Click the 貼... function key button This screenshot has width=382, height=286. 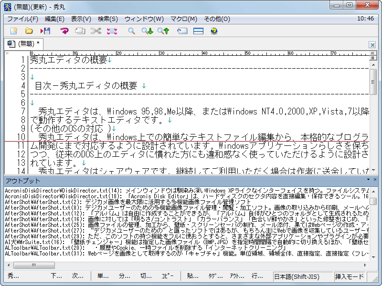tap(193, 276)
